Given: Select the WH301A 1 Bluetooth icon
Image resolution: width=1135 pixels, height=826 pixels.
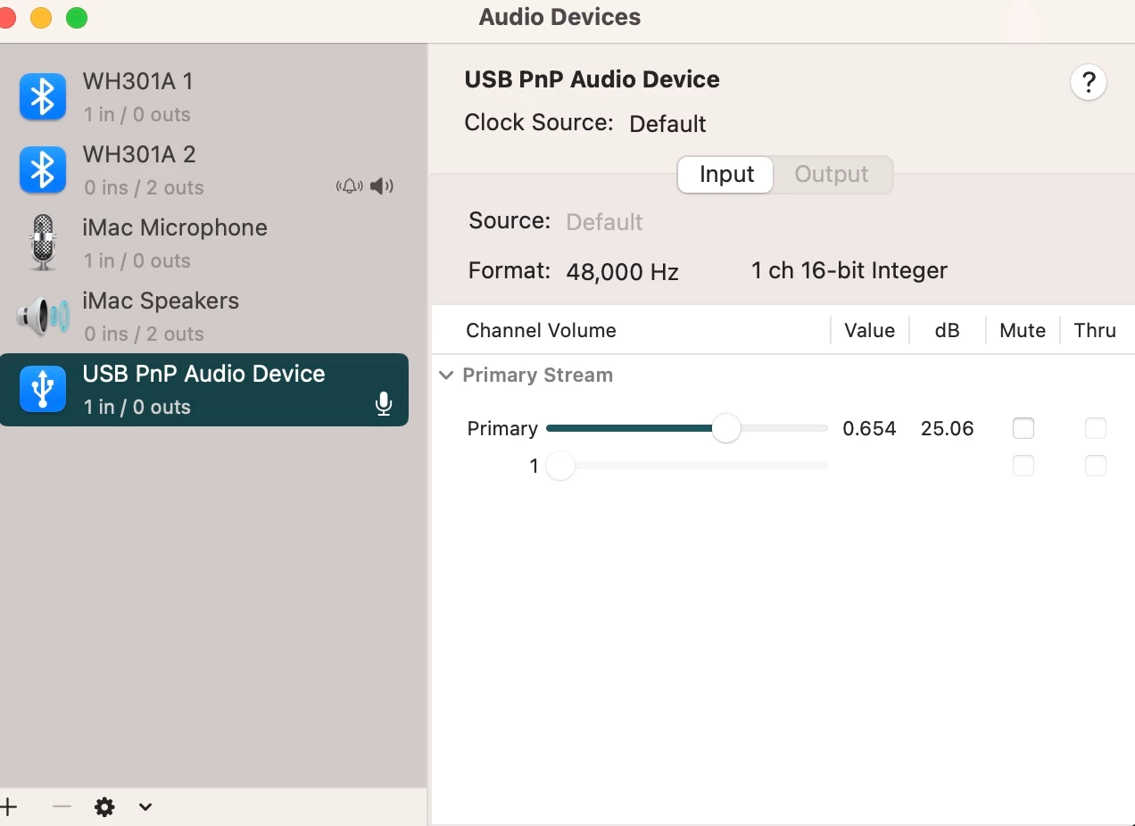Looking at the screenshot, I should coord(43,96).
